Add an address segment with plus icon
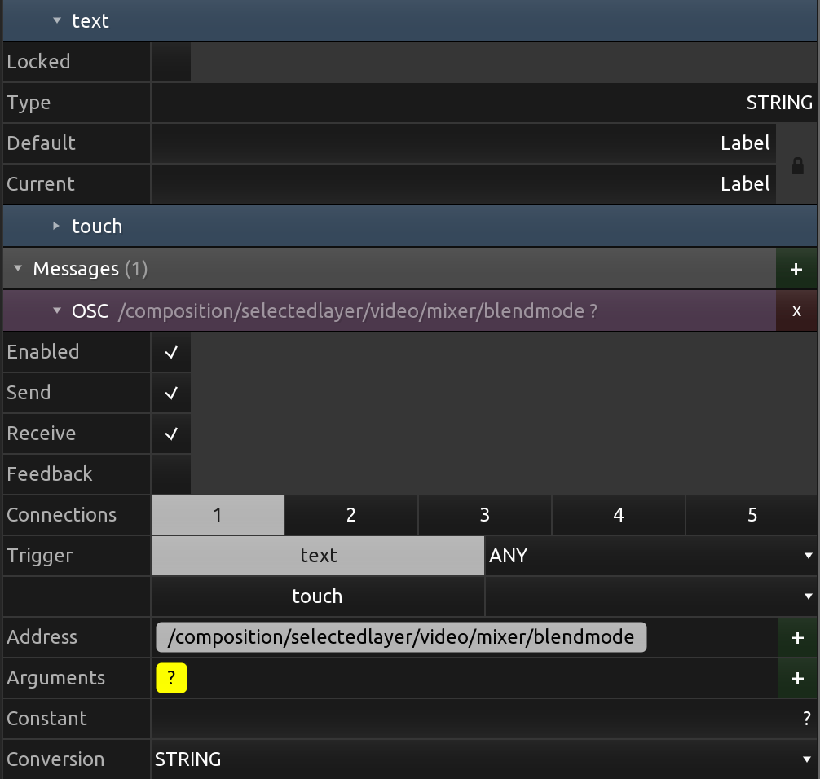This screenshot has width=820, height=779. coord(797,637)
